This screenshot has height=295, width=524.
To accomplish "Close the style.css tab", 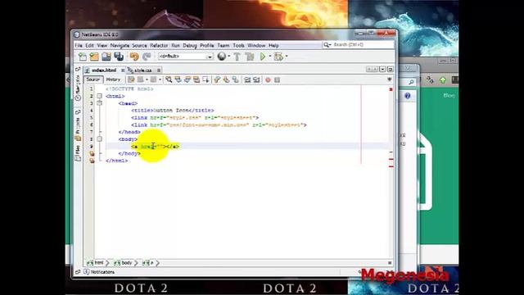I will point(159,70).
